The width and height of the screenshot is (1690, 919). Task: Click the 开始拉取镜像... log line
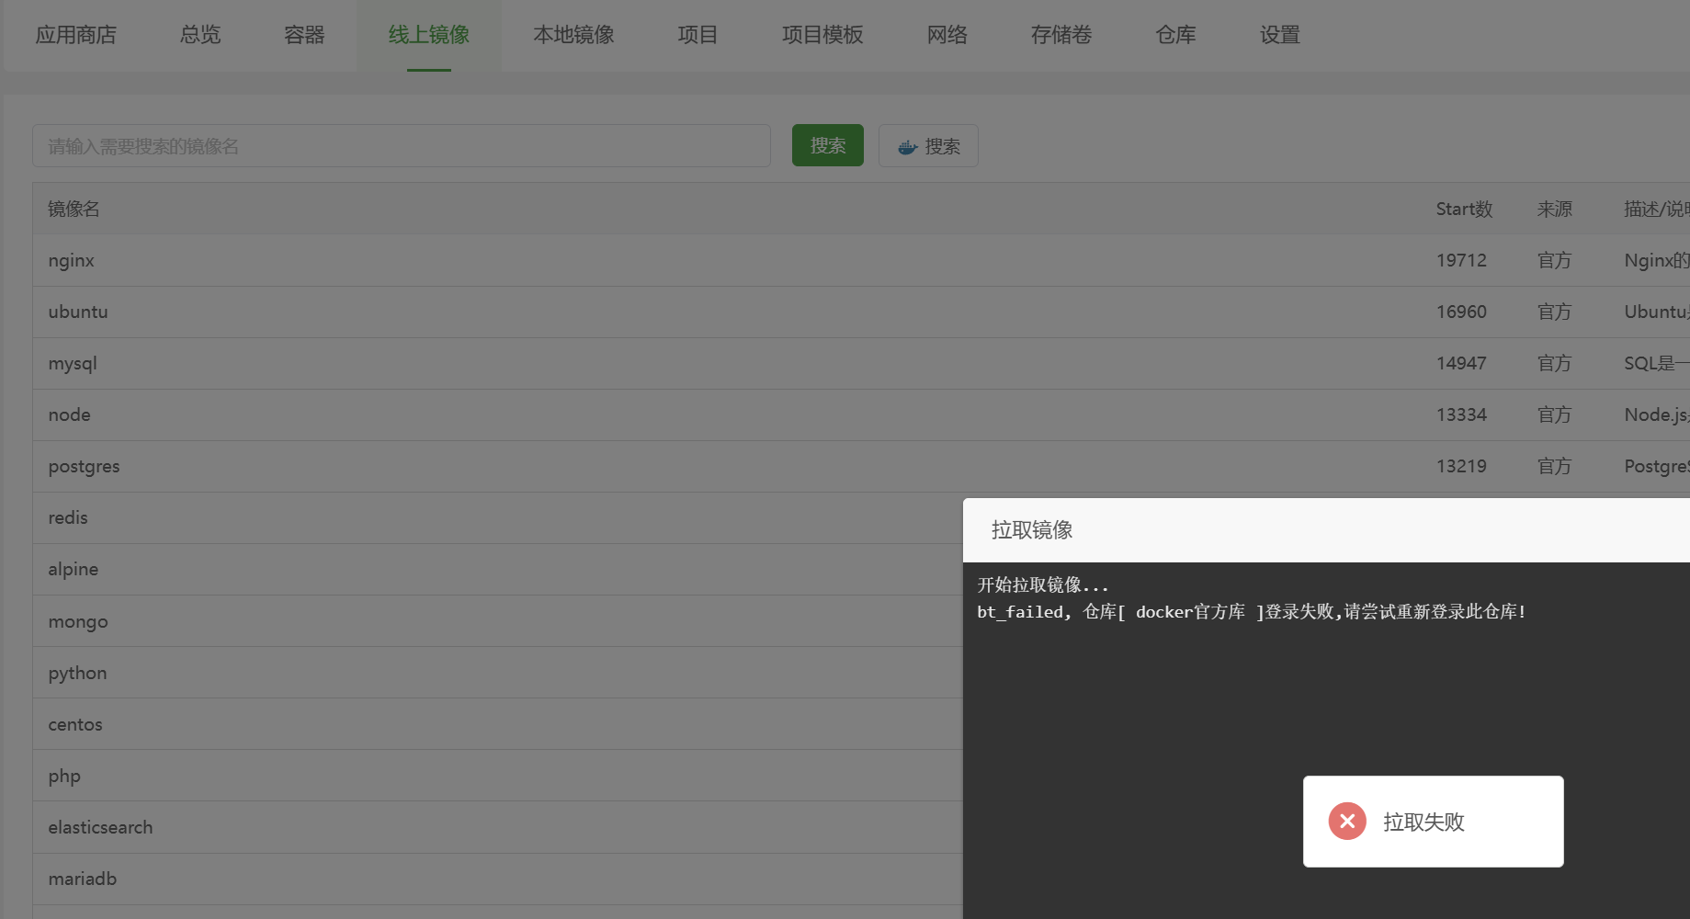pos(1043,584)
